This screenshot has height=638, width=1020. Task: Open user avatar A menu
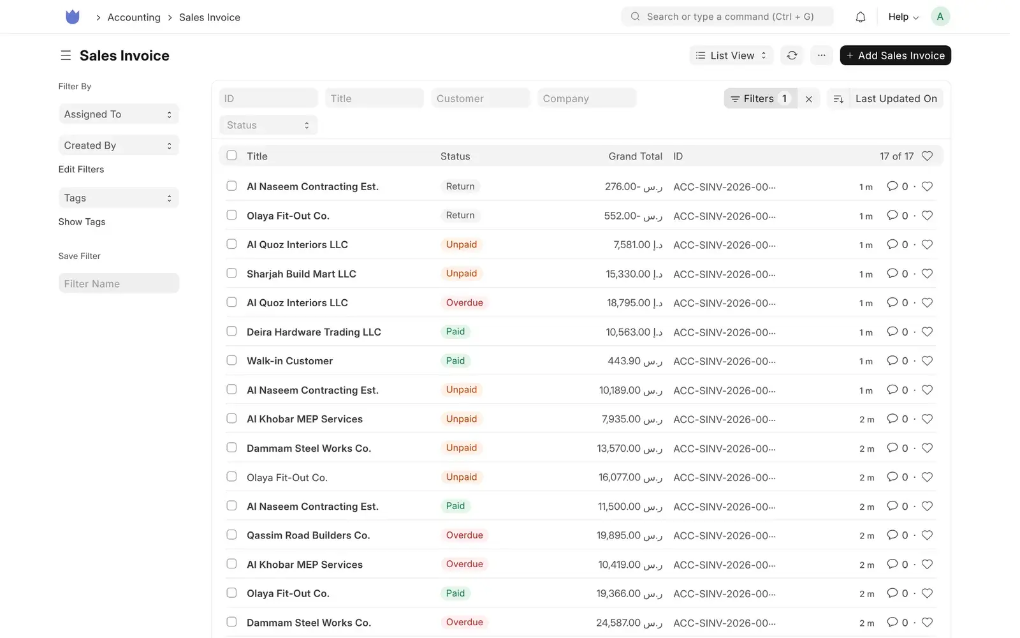(x=940, y=17)
